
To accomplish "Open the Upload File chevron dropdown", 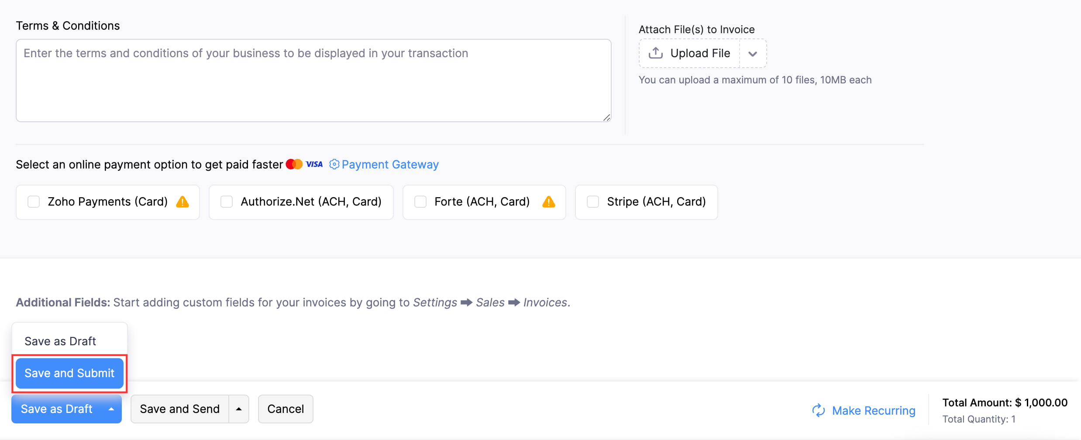I will click(x=753, y=53).
